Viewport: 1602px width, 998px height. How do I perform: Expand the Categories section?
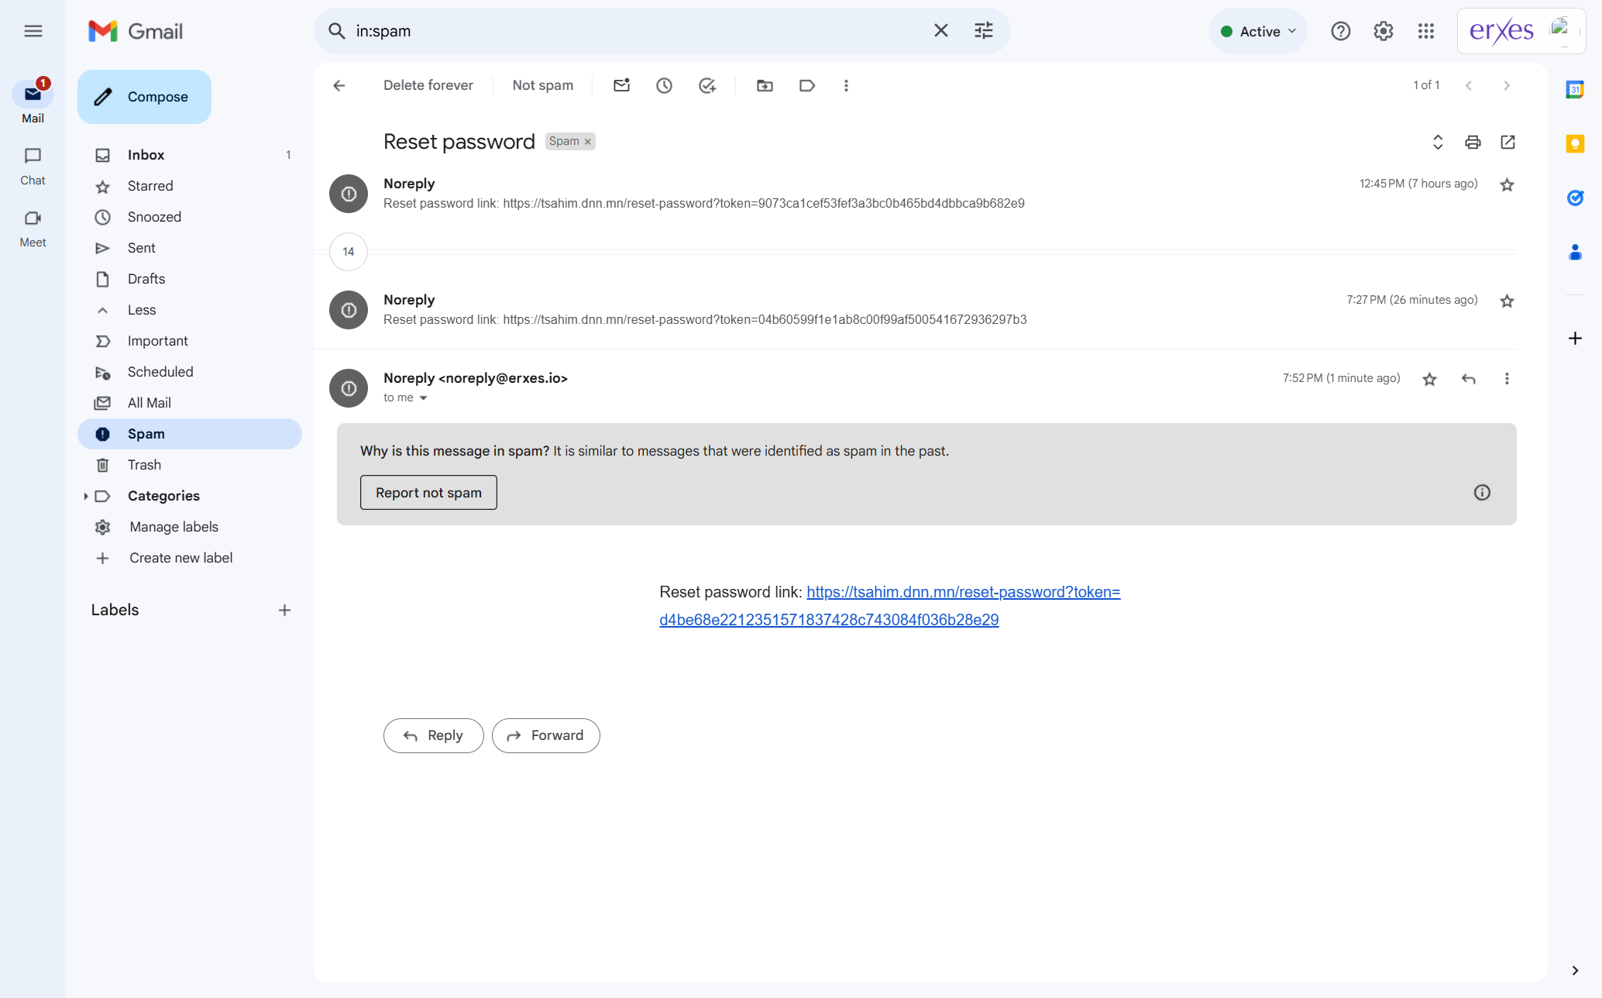coord(85,496)
